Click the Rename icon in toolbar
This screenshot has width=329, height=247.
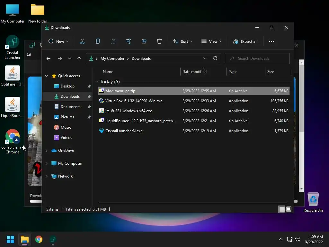tap(129, 41)
